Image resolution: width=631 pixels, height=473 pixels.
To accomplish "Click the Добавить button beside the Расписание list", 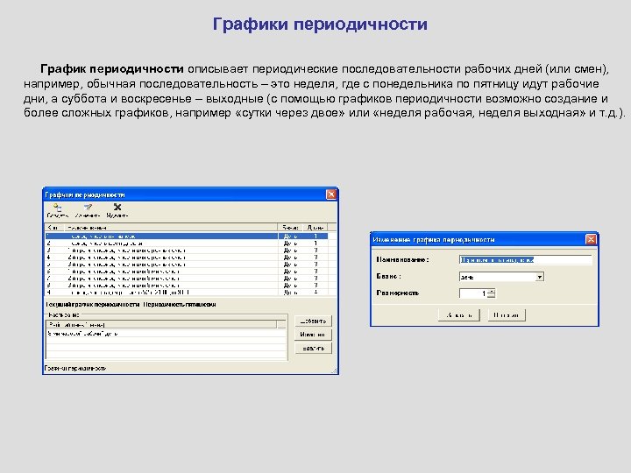I will [x=313, y=321].
